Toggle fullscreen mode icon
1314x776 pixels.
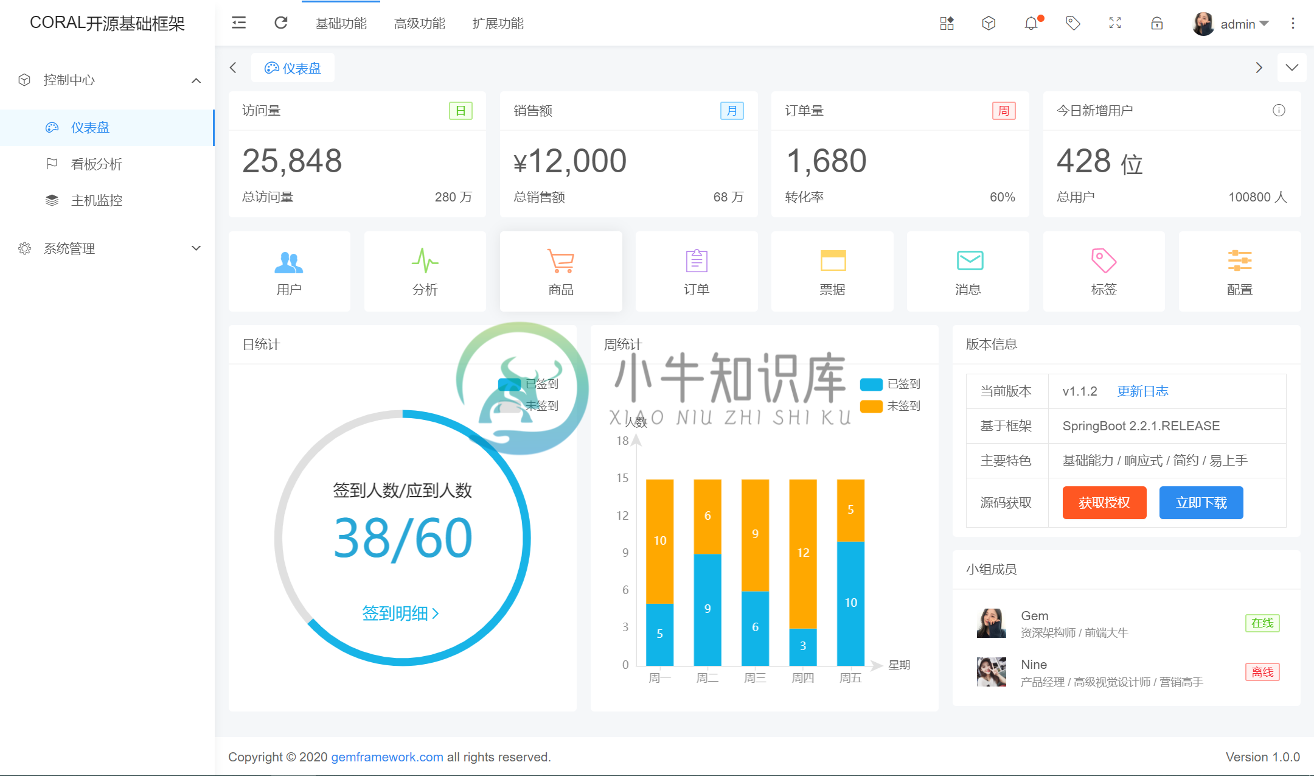click(1115, 23)
